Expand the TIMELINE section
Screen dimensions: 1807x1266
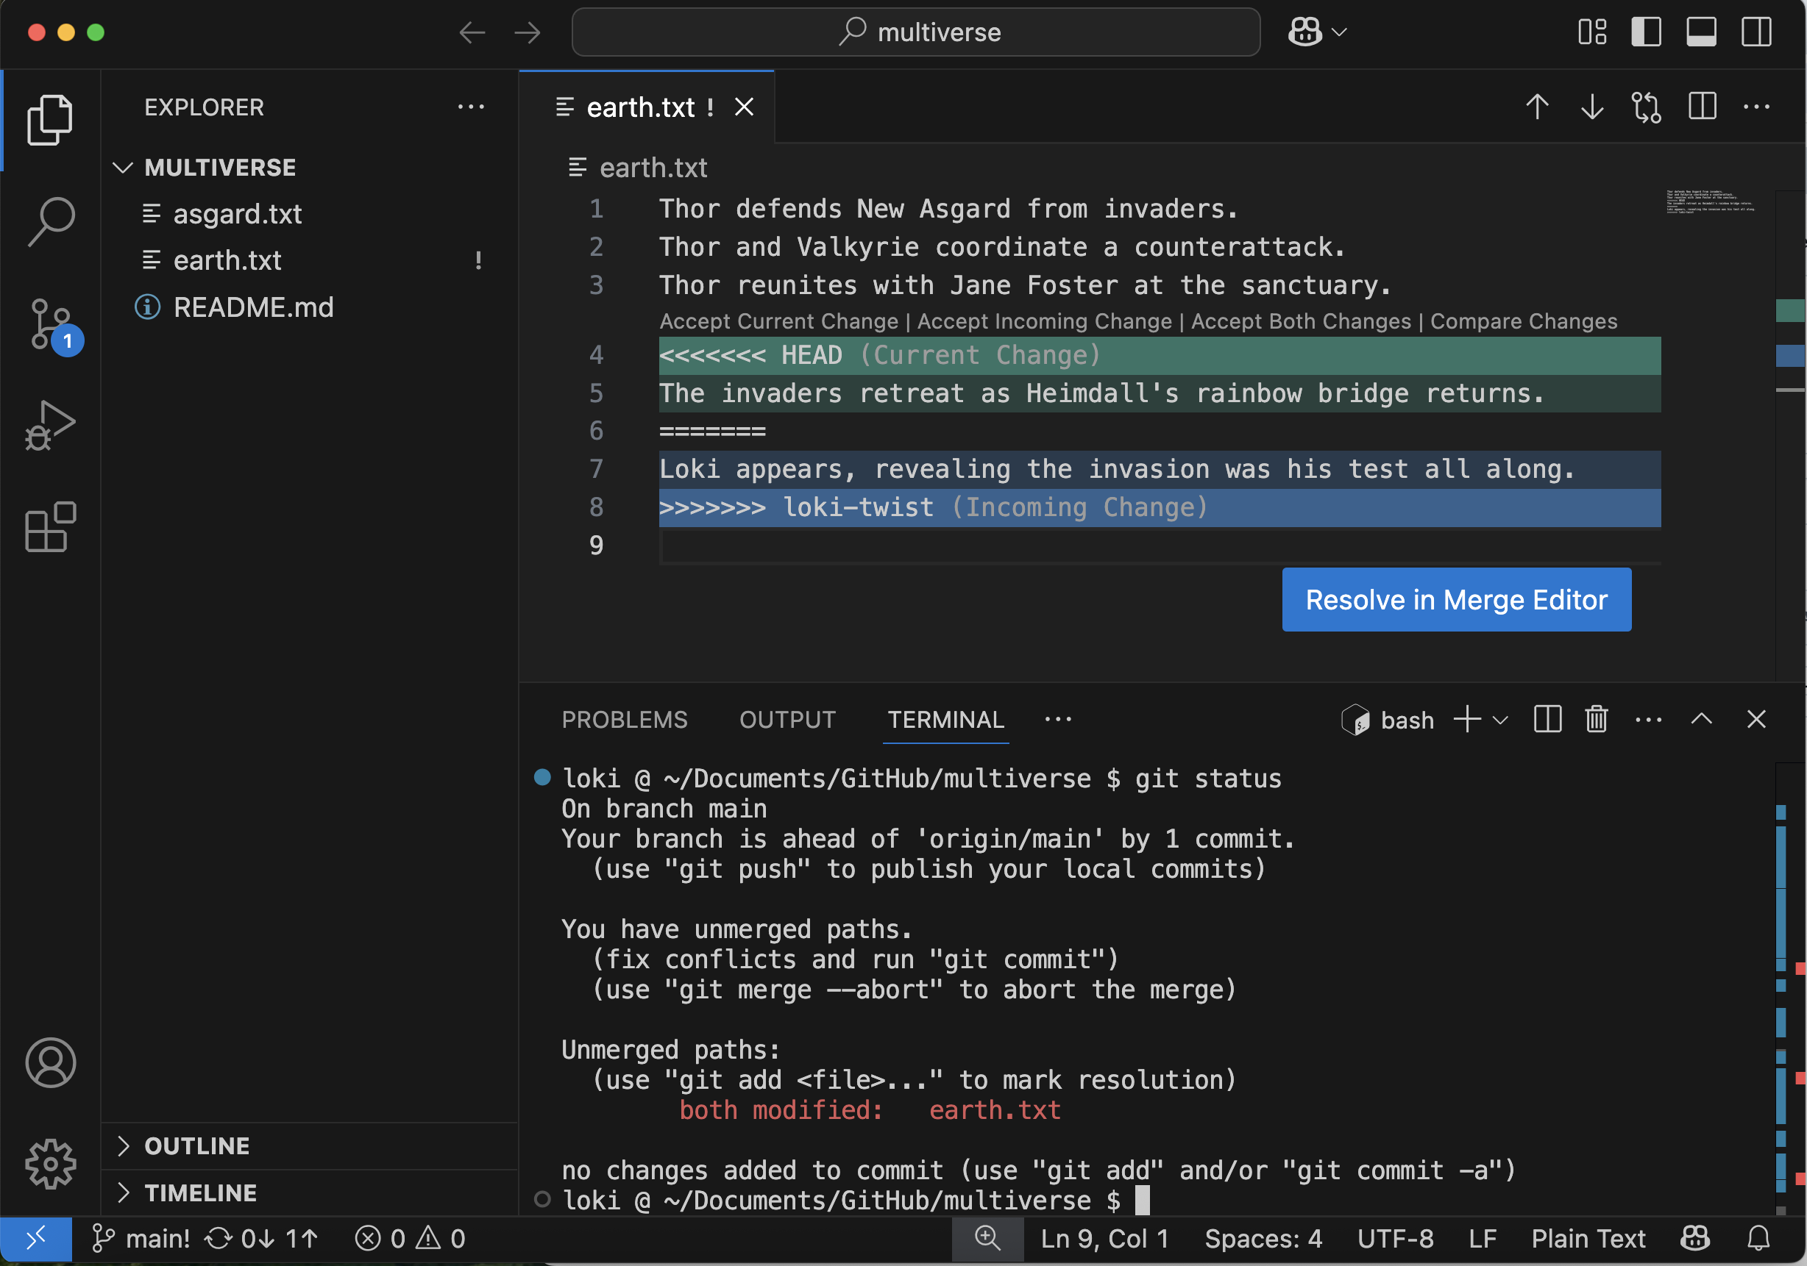point(200,1193)
